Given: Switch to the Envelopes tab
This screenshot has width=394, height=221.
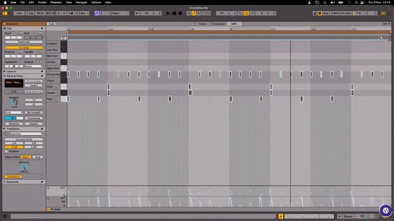Looking at the screenshot, I should (219, 24).
